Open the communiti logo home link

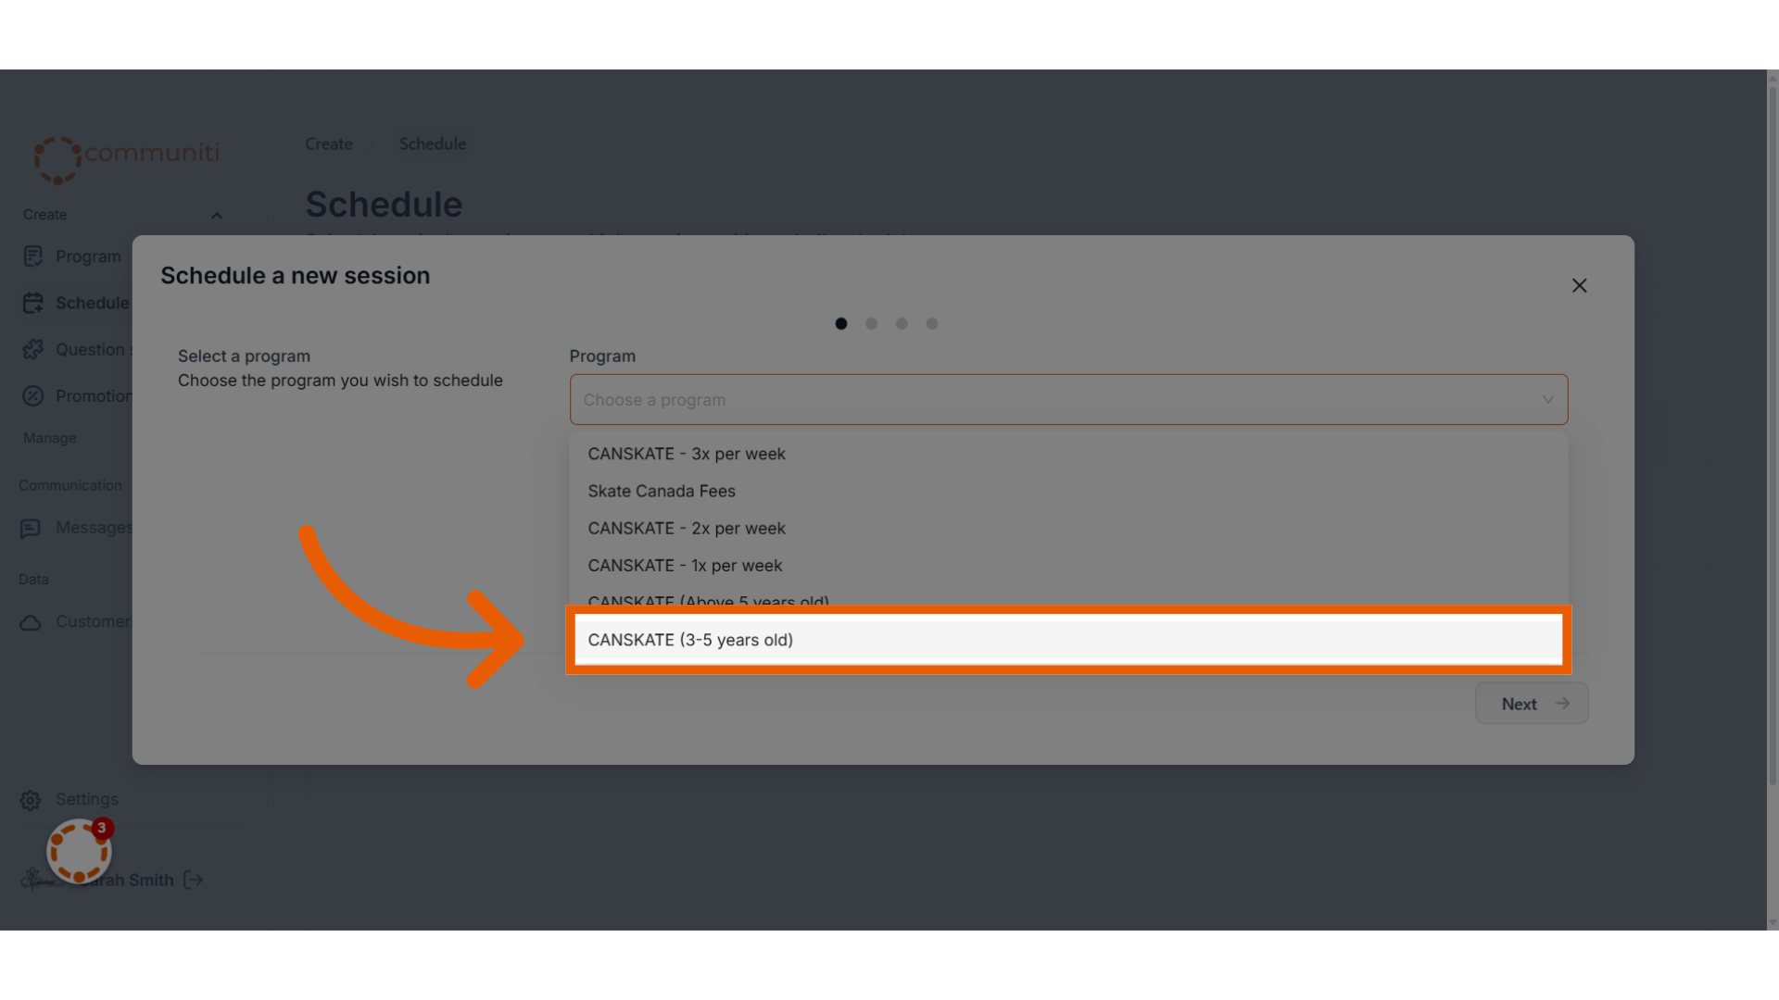[x=126, y=158]
